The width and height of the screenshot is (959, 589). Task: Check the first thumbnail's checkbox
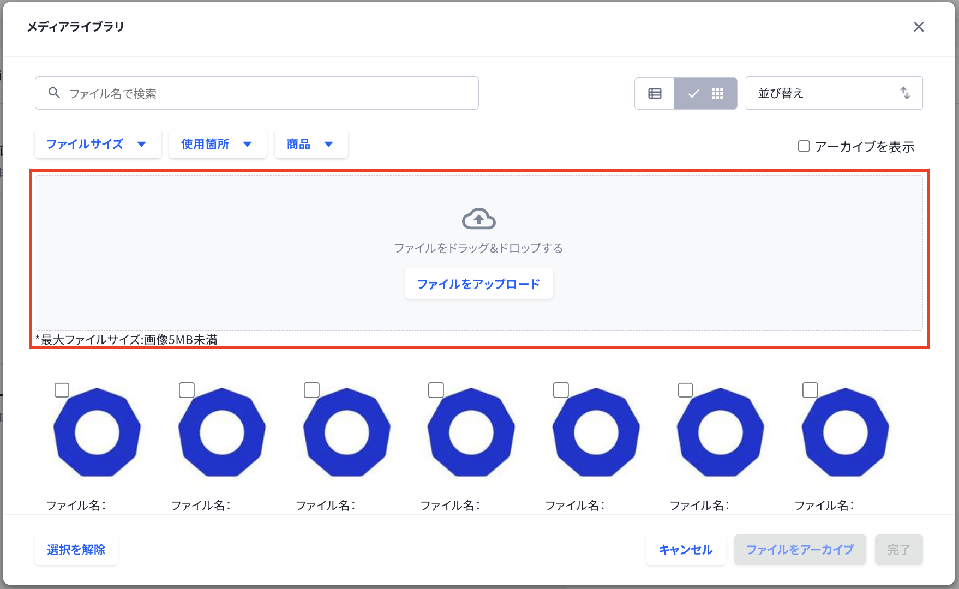[x=62, y=390]
